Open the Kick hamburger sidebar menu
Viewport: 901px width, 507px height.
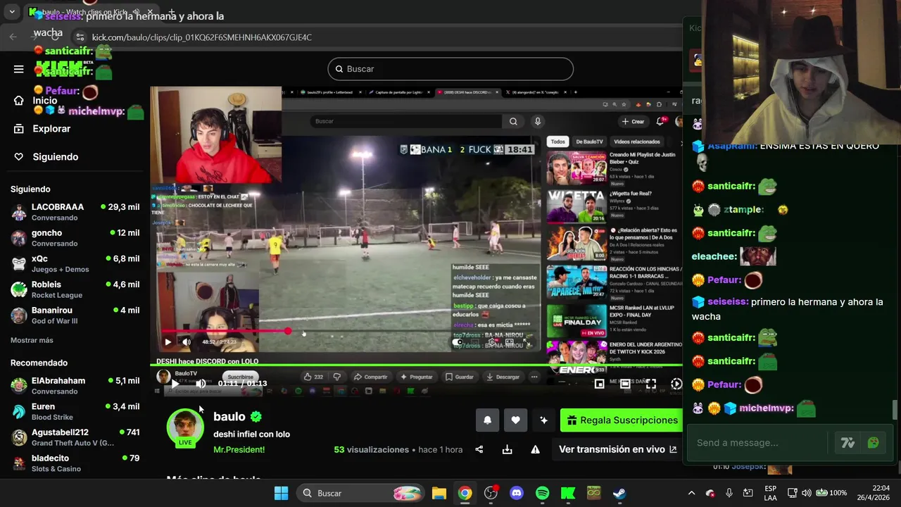[x=19, y=69]
